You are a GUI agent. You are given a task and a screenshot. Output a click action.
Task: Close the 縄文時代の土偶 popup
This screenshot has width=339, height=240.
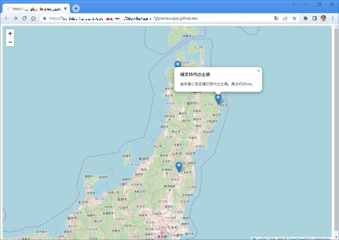click(259, 71)
